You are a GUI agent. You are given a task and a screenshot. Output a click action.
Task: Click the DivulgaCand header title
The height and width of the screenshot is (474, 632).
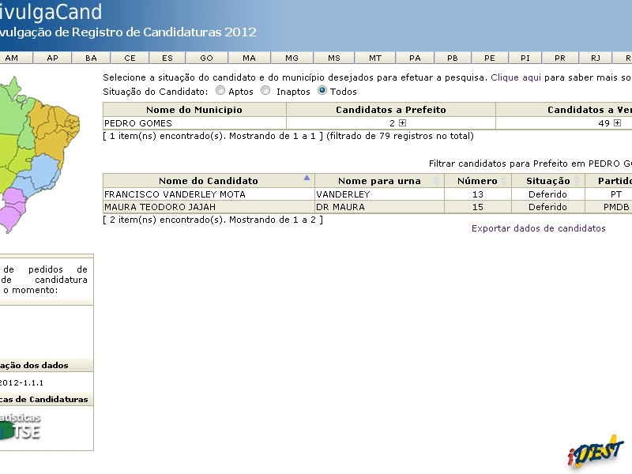[50, 11]
